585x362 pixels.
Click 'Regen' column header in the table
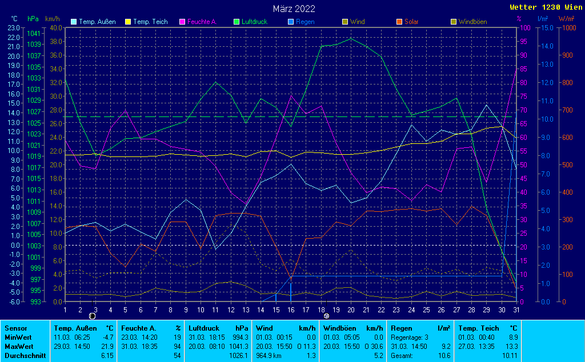tap(402, 328)
